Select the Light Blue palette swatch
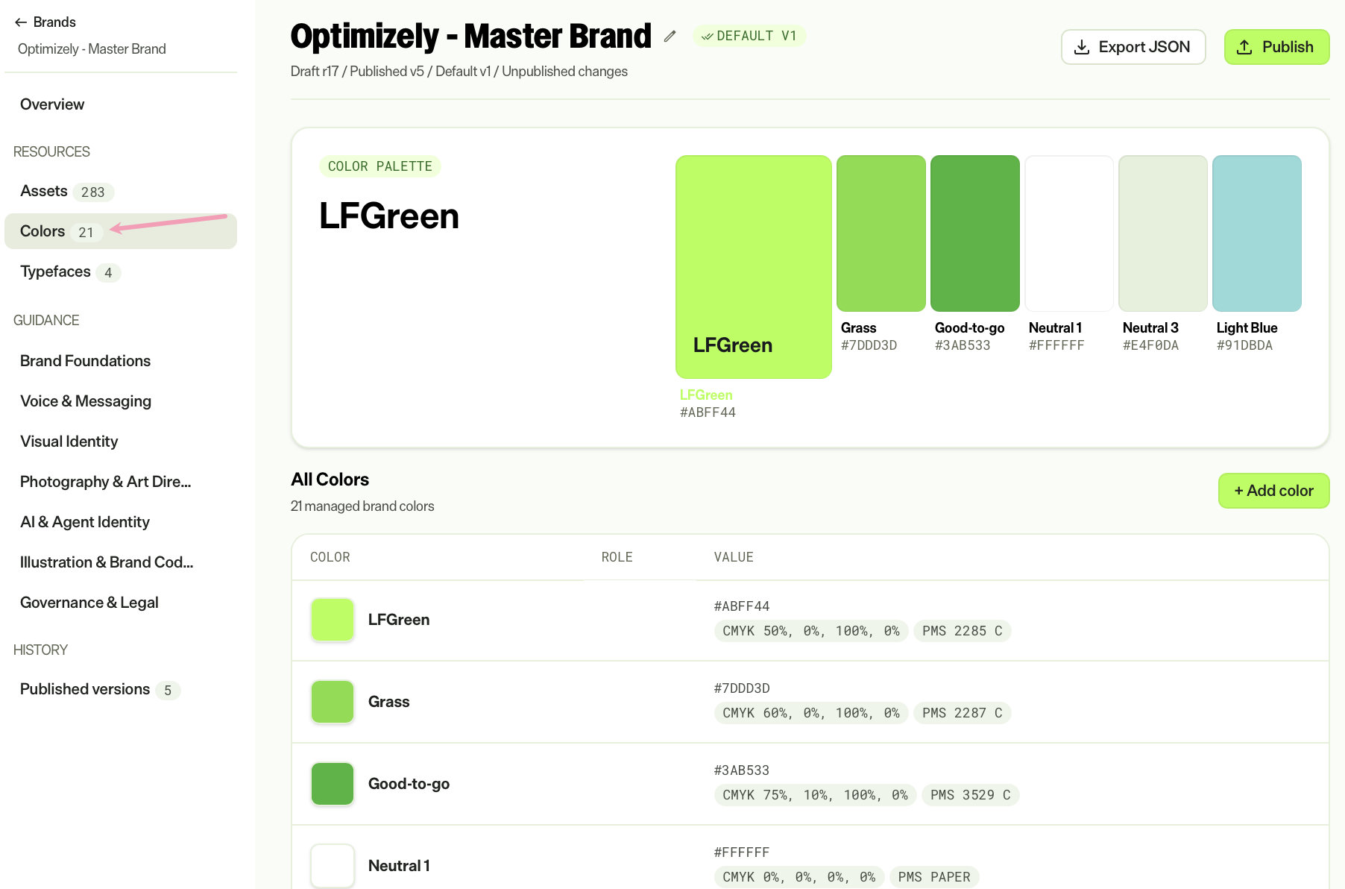The width and height of the screenshot is (1345, 889). tap(1257, 233)
